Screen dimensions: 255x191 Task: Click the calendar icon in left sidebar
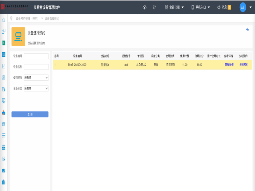[x=4, y=124]
